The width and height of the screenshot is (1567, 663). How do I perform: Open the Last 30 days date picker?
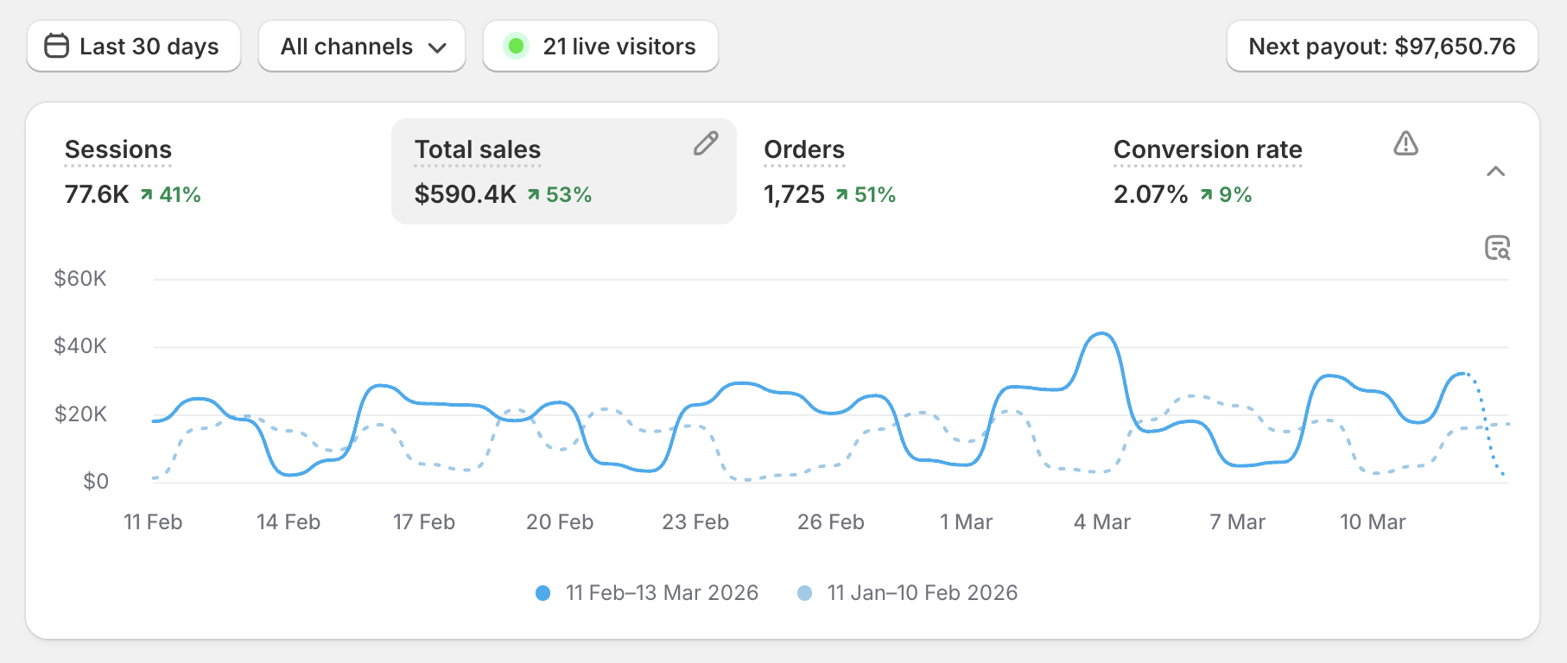coord(134,47)
